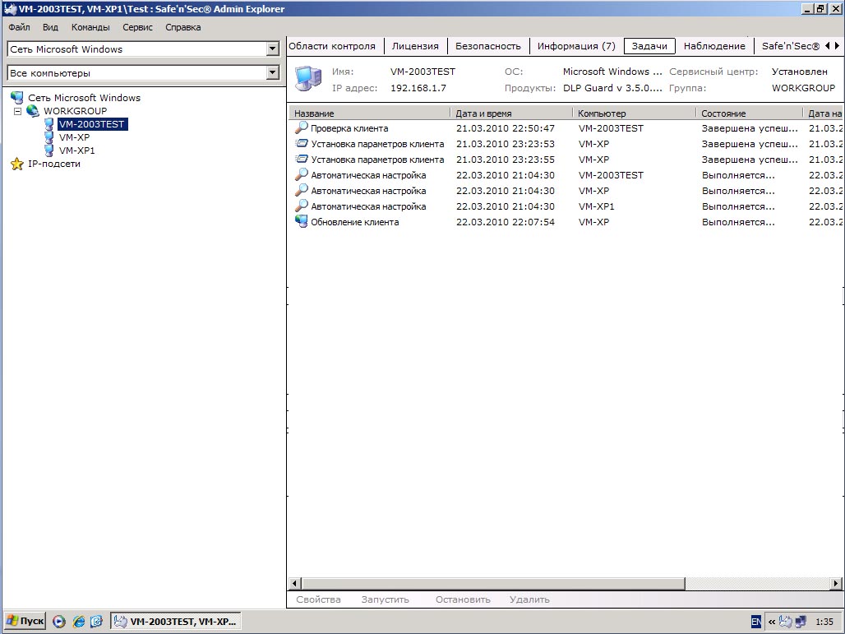Click the Пуск start button

coord(25,621)
